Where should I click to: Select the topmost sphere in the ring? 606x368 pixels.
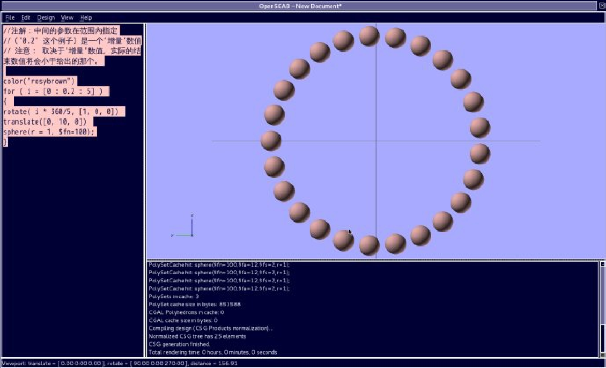[369, 36]
